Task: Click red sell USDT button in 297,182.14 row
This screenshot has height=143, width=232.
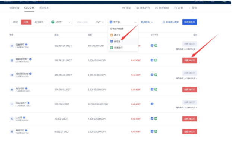Action: [x=190, y=61]
